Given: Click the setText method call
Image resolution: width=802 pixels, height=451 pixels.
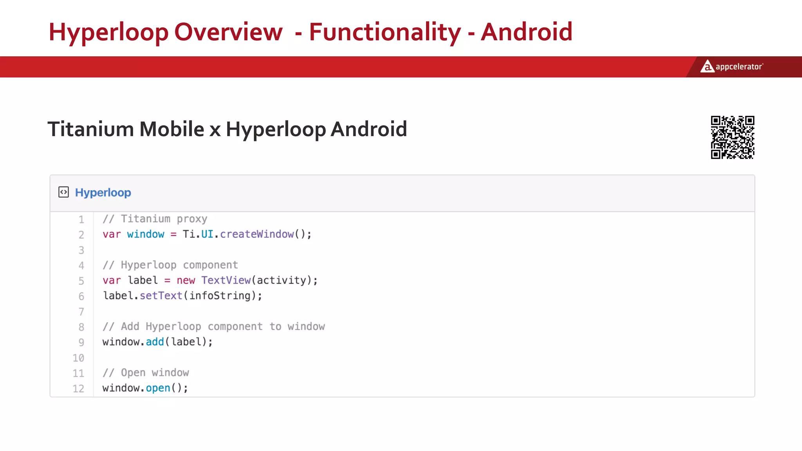Looking at the screenshot, I should click(x=161, y=296).
